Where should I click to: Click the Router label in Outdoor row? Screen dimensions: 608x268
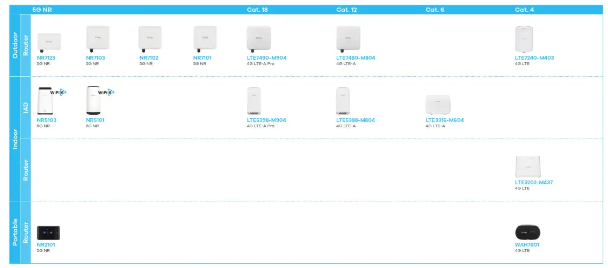click(x=26, y=45)
